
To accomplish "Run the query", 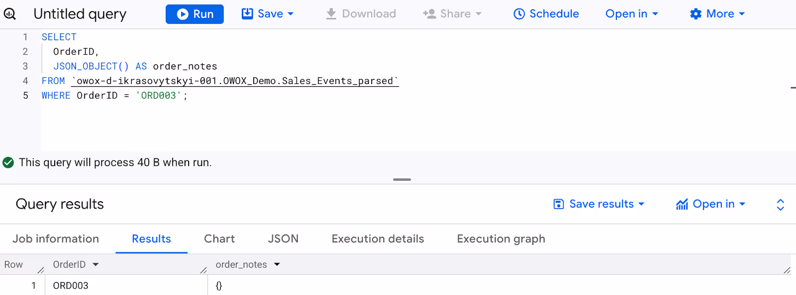I will (195, 14).
